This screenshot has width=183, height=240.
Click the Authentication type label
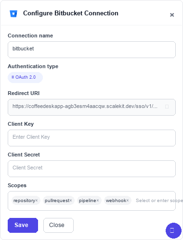(x=33, y=66)
